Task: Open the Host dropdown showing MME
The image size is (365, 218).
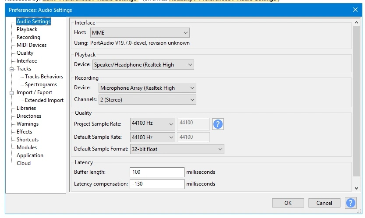Action: (x=140, y=33)
